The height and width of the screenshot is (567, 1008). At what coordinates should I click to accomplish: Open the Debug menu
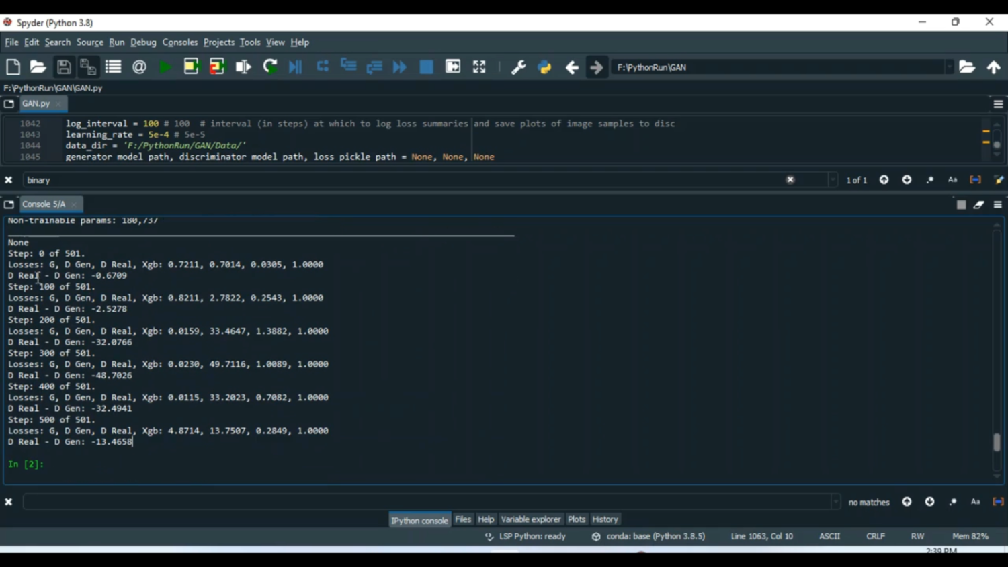[143, 42]
